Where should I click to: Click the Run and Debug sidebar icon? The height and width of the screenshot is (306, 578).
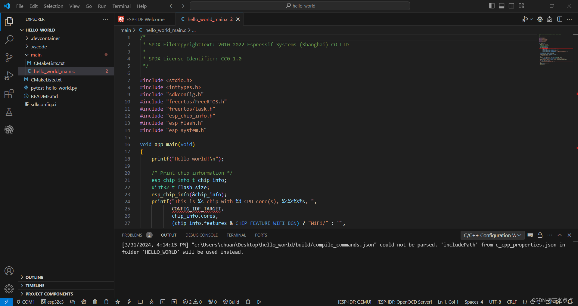(9, 75)
